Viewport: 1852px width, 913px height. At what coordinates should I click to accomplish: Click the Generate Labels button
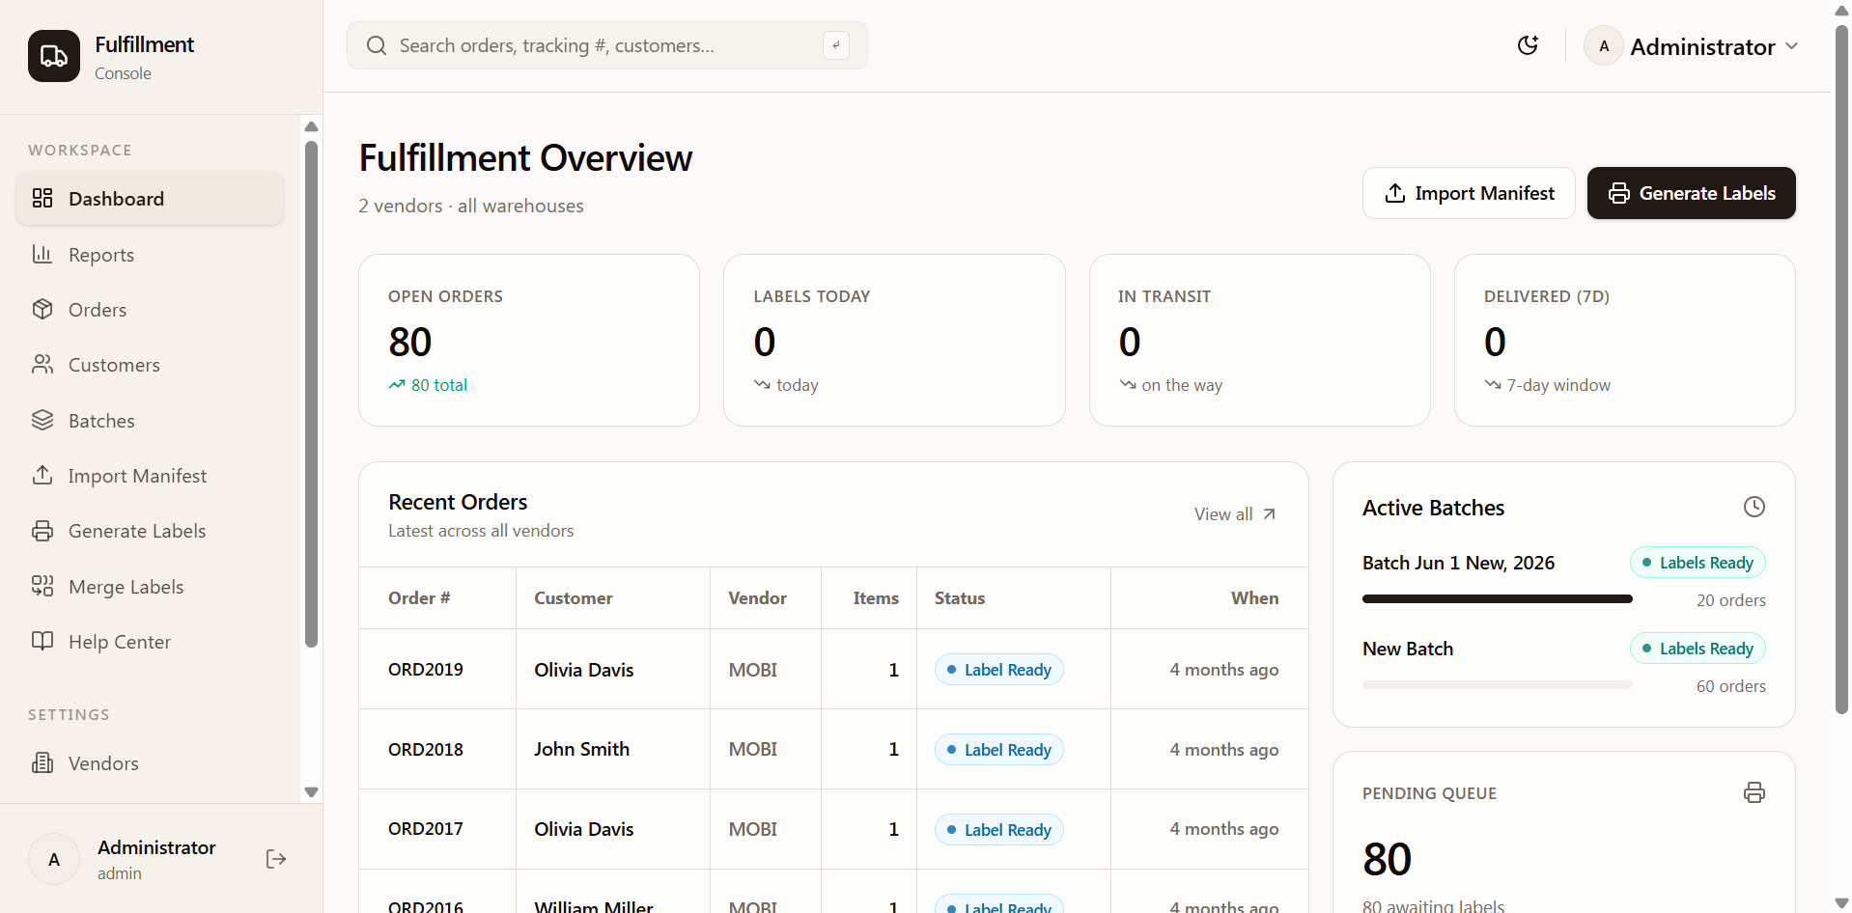(1692, 193)
